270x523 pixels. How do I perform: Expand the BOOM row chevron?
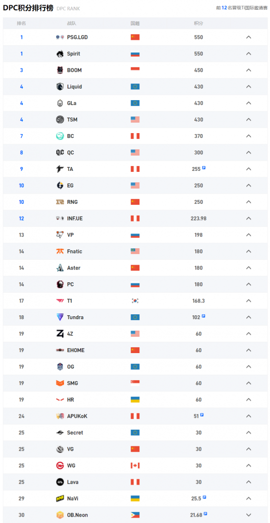point(248,70)
